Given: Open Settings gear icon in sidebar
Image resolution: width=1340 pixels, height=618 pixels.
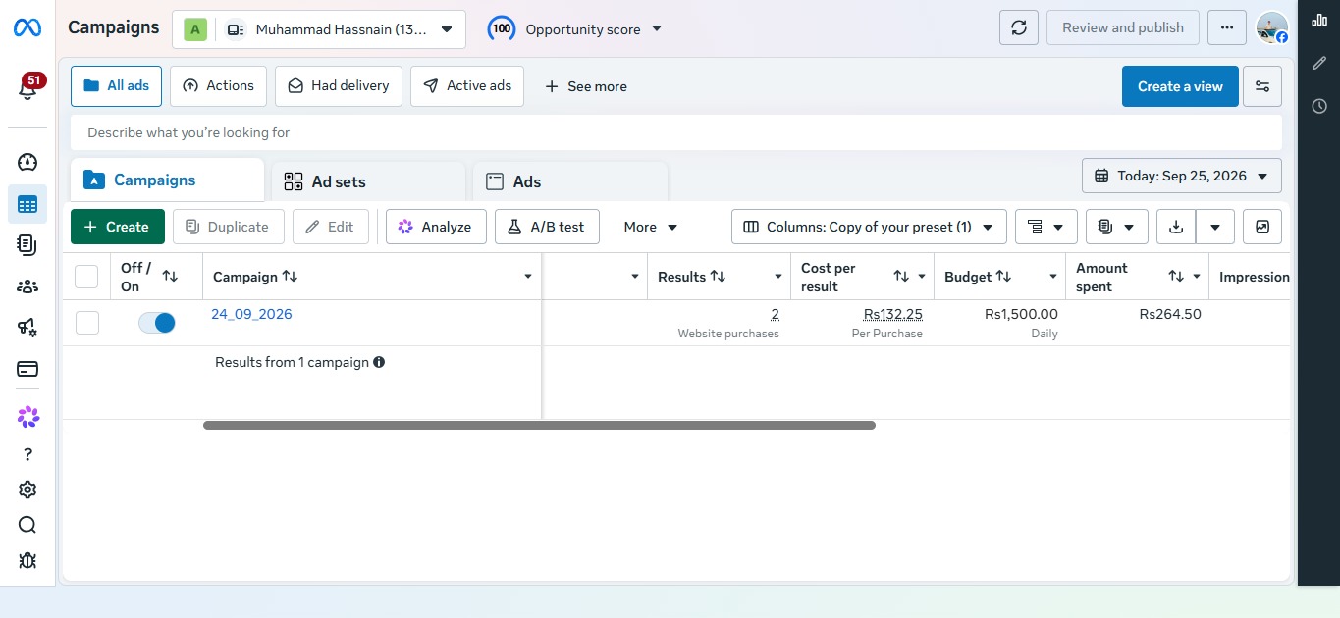Looking at the screenshot, I should 27,489.
